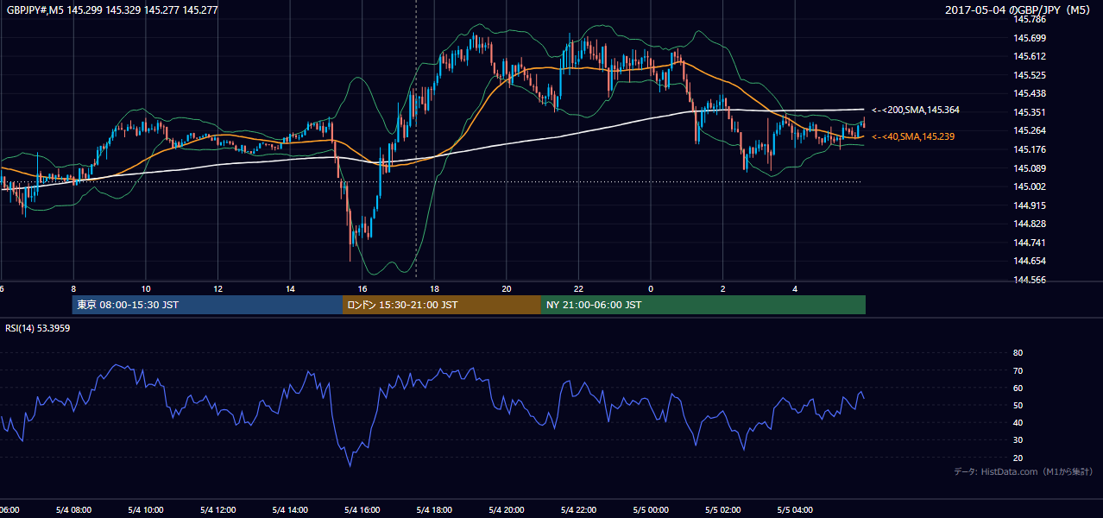
Task: Click hour label 18 under price chart
Action: [x=434, y=288]
